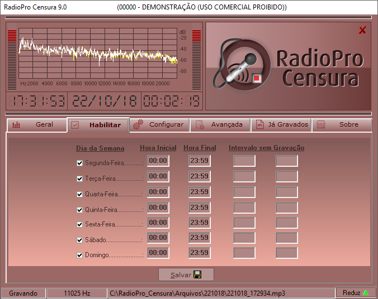
Task: Click the 00:02:19 elapsed time display
Action: tap(172, 101)
